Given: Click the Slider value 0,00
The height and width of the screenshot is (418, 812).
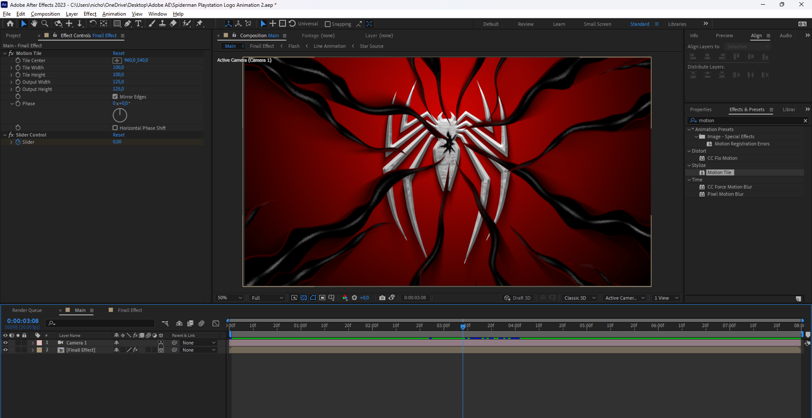Looking at the screenshot, I should pos(117,142).
